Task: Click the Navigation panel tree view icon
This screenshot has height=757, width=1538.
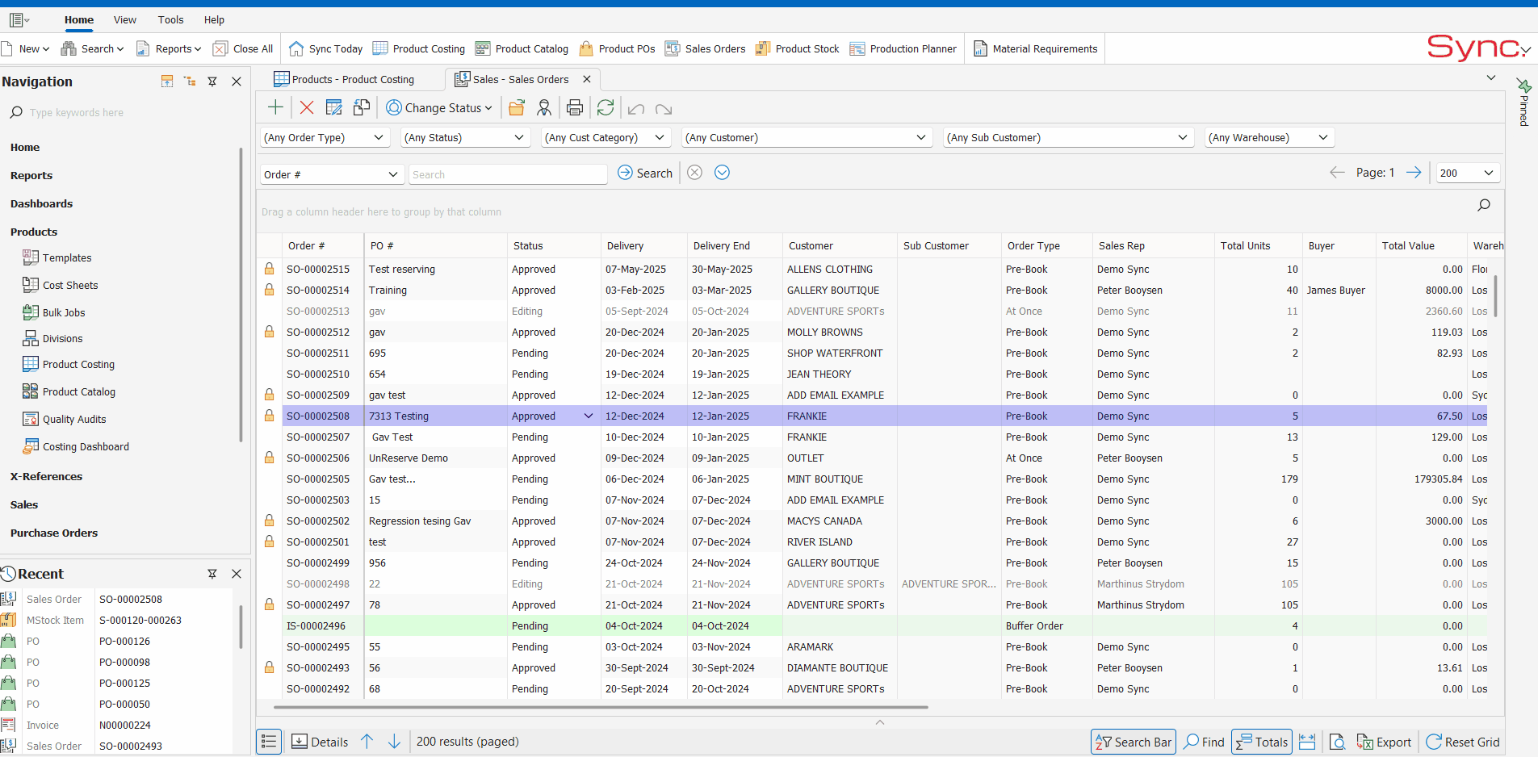Action: [190, 82]
